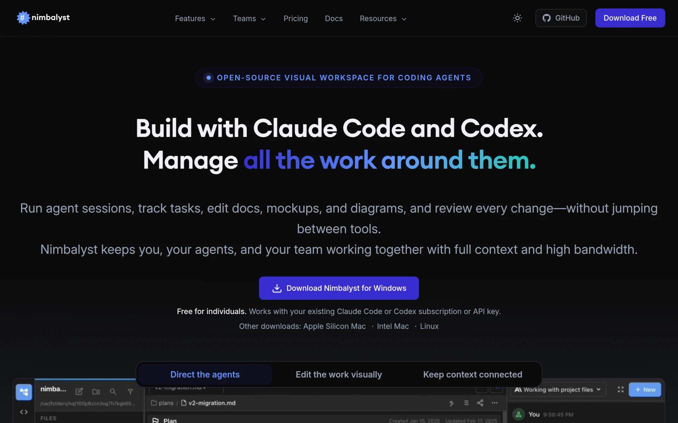The image size is (678, 423).
Task: Toggle light/dark theme sun icon
Action: pyautogui.click(x=517, y=18)
